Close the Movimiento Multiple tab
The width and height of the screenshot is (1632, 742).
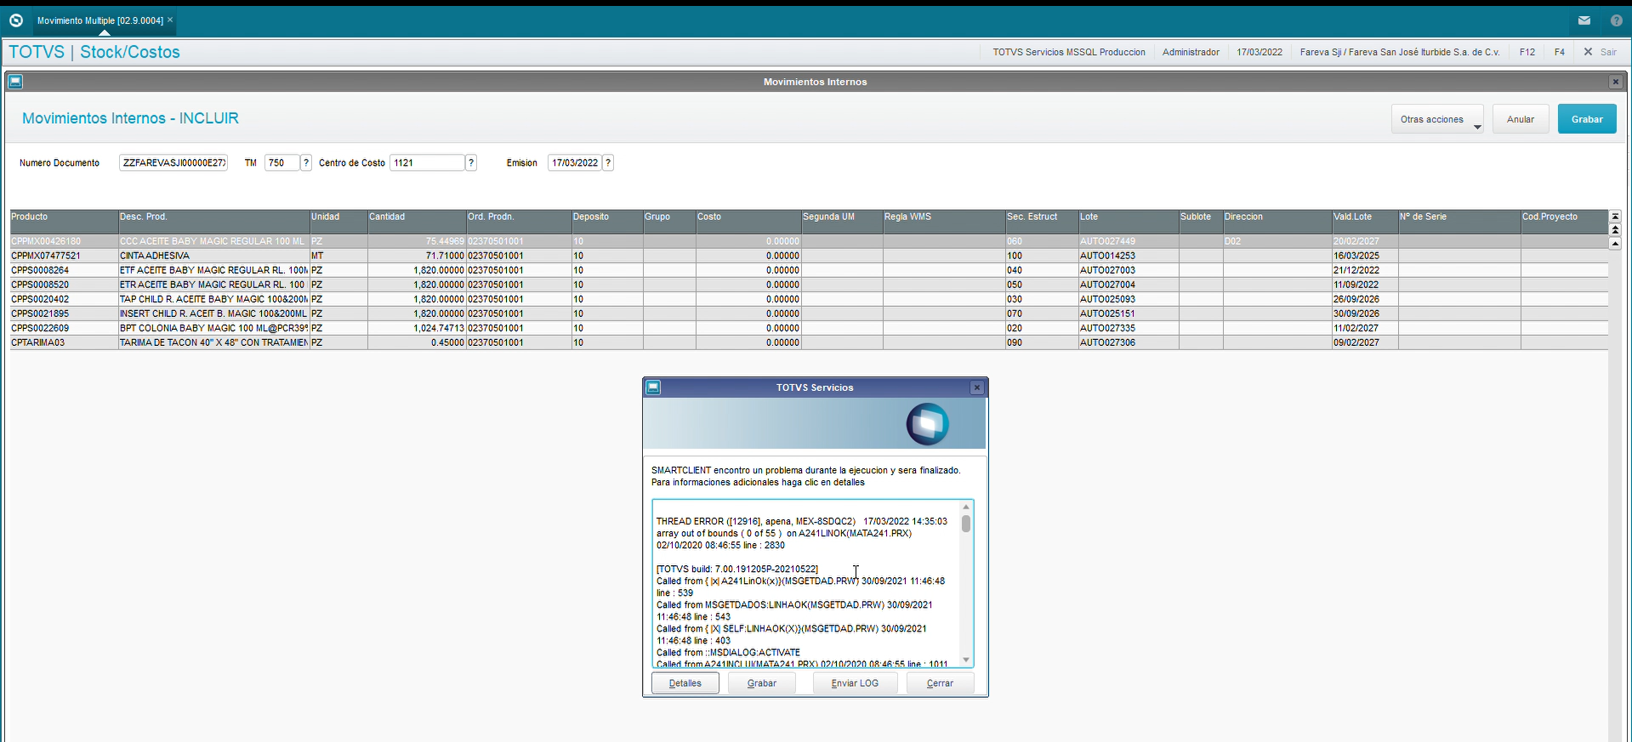click(170, 20)
